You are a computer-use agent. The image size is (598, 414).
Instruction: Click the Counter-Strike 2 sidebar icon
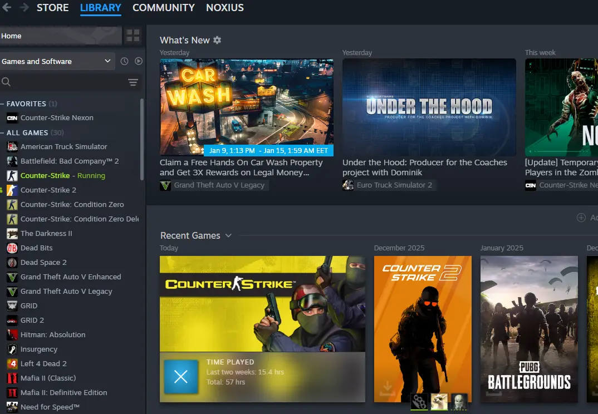(12, 190)
